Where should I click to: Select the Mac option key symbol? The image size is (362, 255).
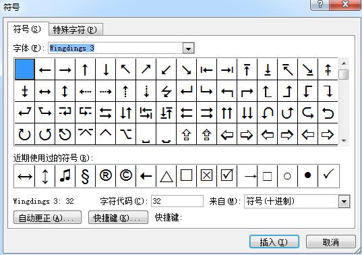click(x=125, y=134)
